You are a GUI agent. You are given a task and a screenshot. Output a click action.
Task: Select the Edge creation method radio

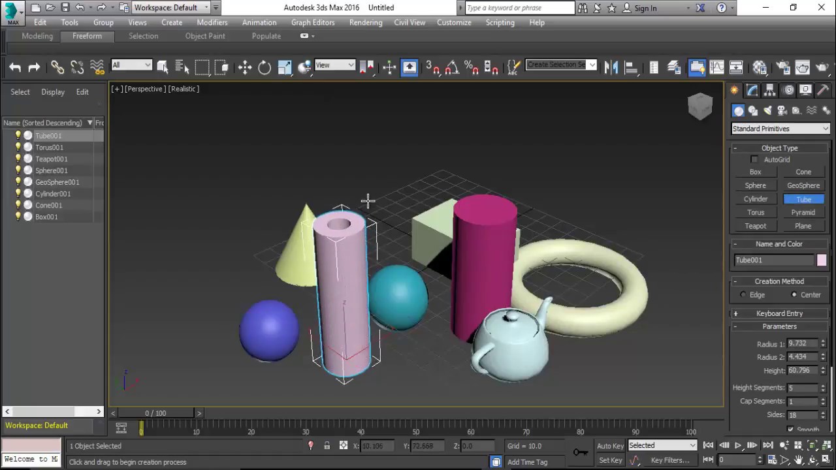click(x=743, y=295)
